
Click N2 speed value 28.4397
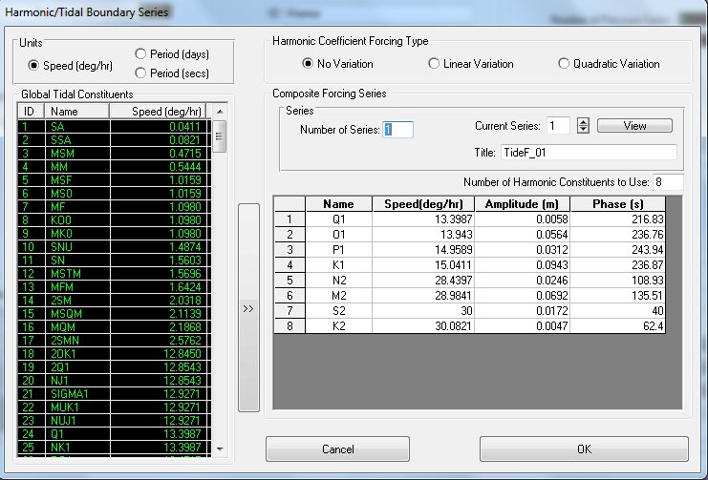click(x=423, y=281)
